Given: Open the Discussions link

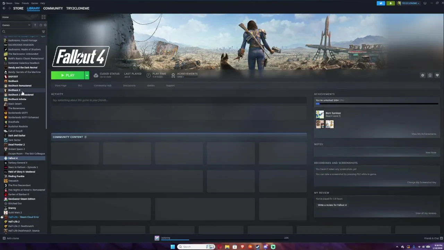Looking at the screenshot, I should click(129, 85).
